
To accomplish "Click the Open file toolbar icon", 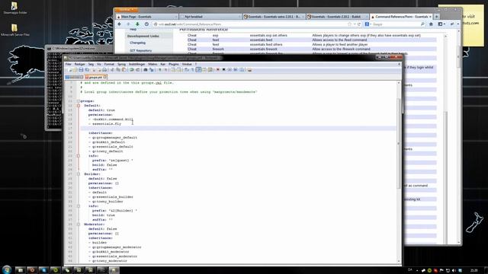I will (75, 69).
